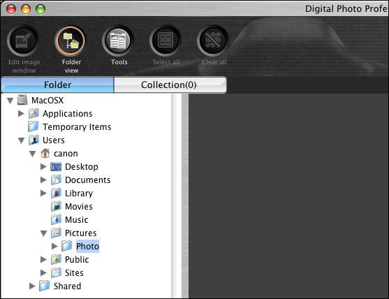Expand the Applications folder
The image size is (389, 299).
tap(22, 113)
